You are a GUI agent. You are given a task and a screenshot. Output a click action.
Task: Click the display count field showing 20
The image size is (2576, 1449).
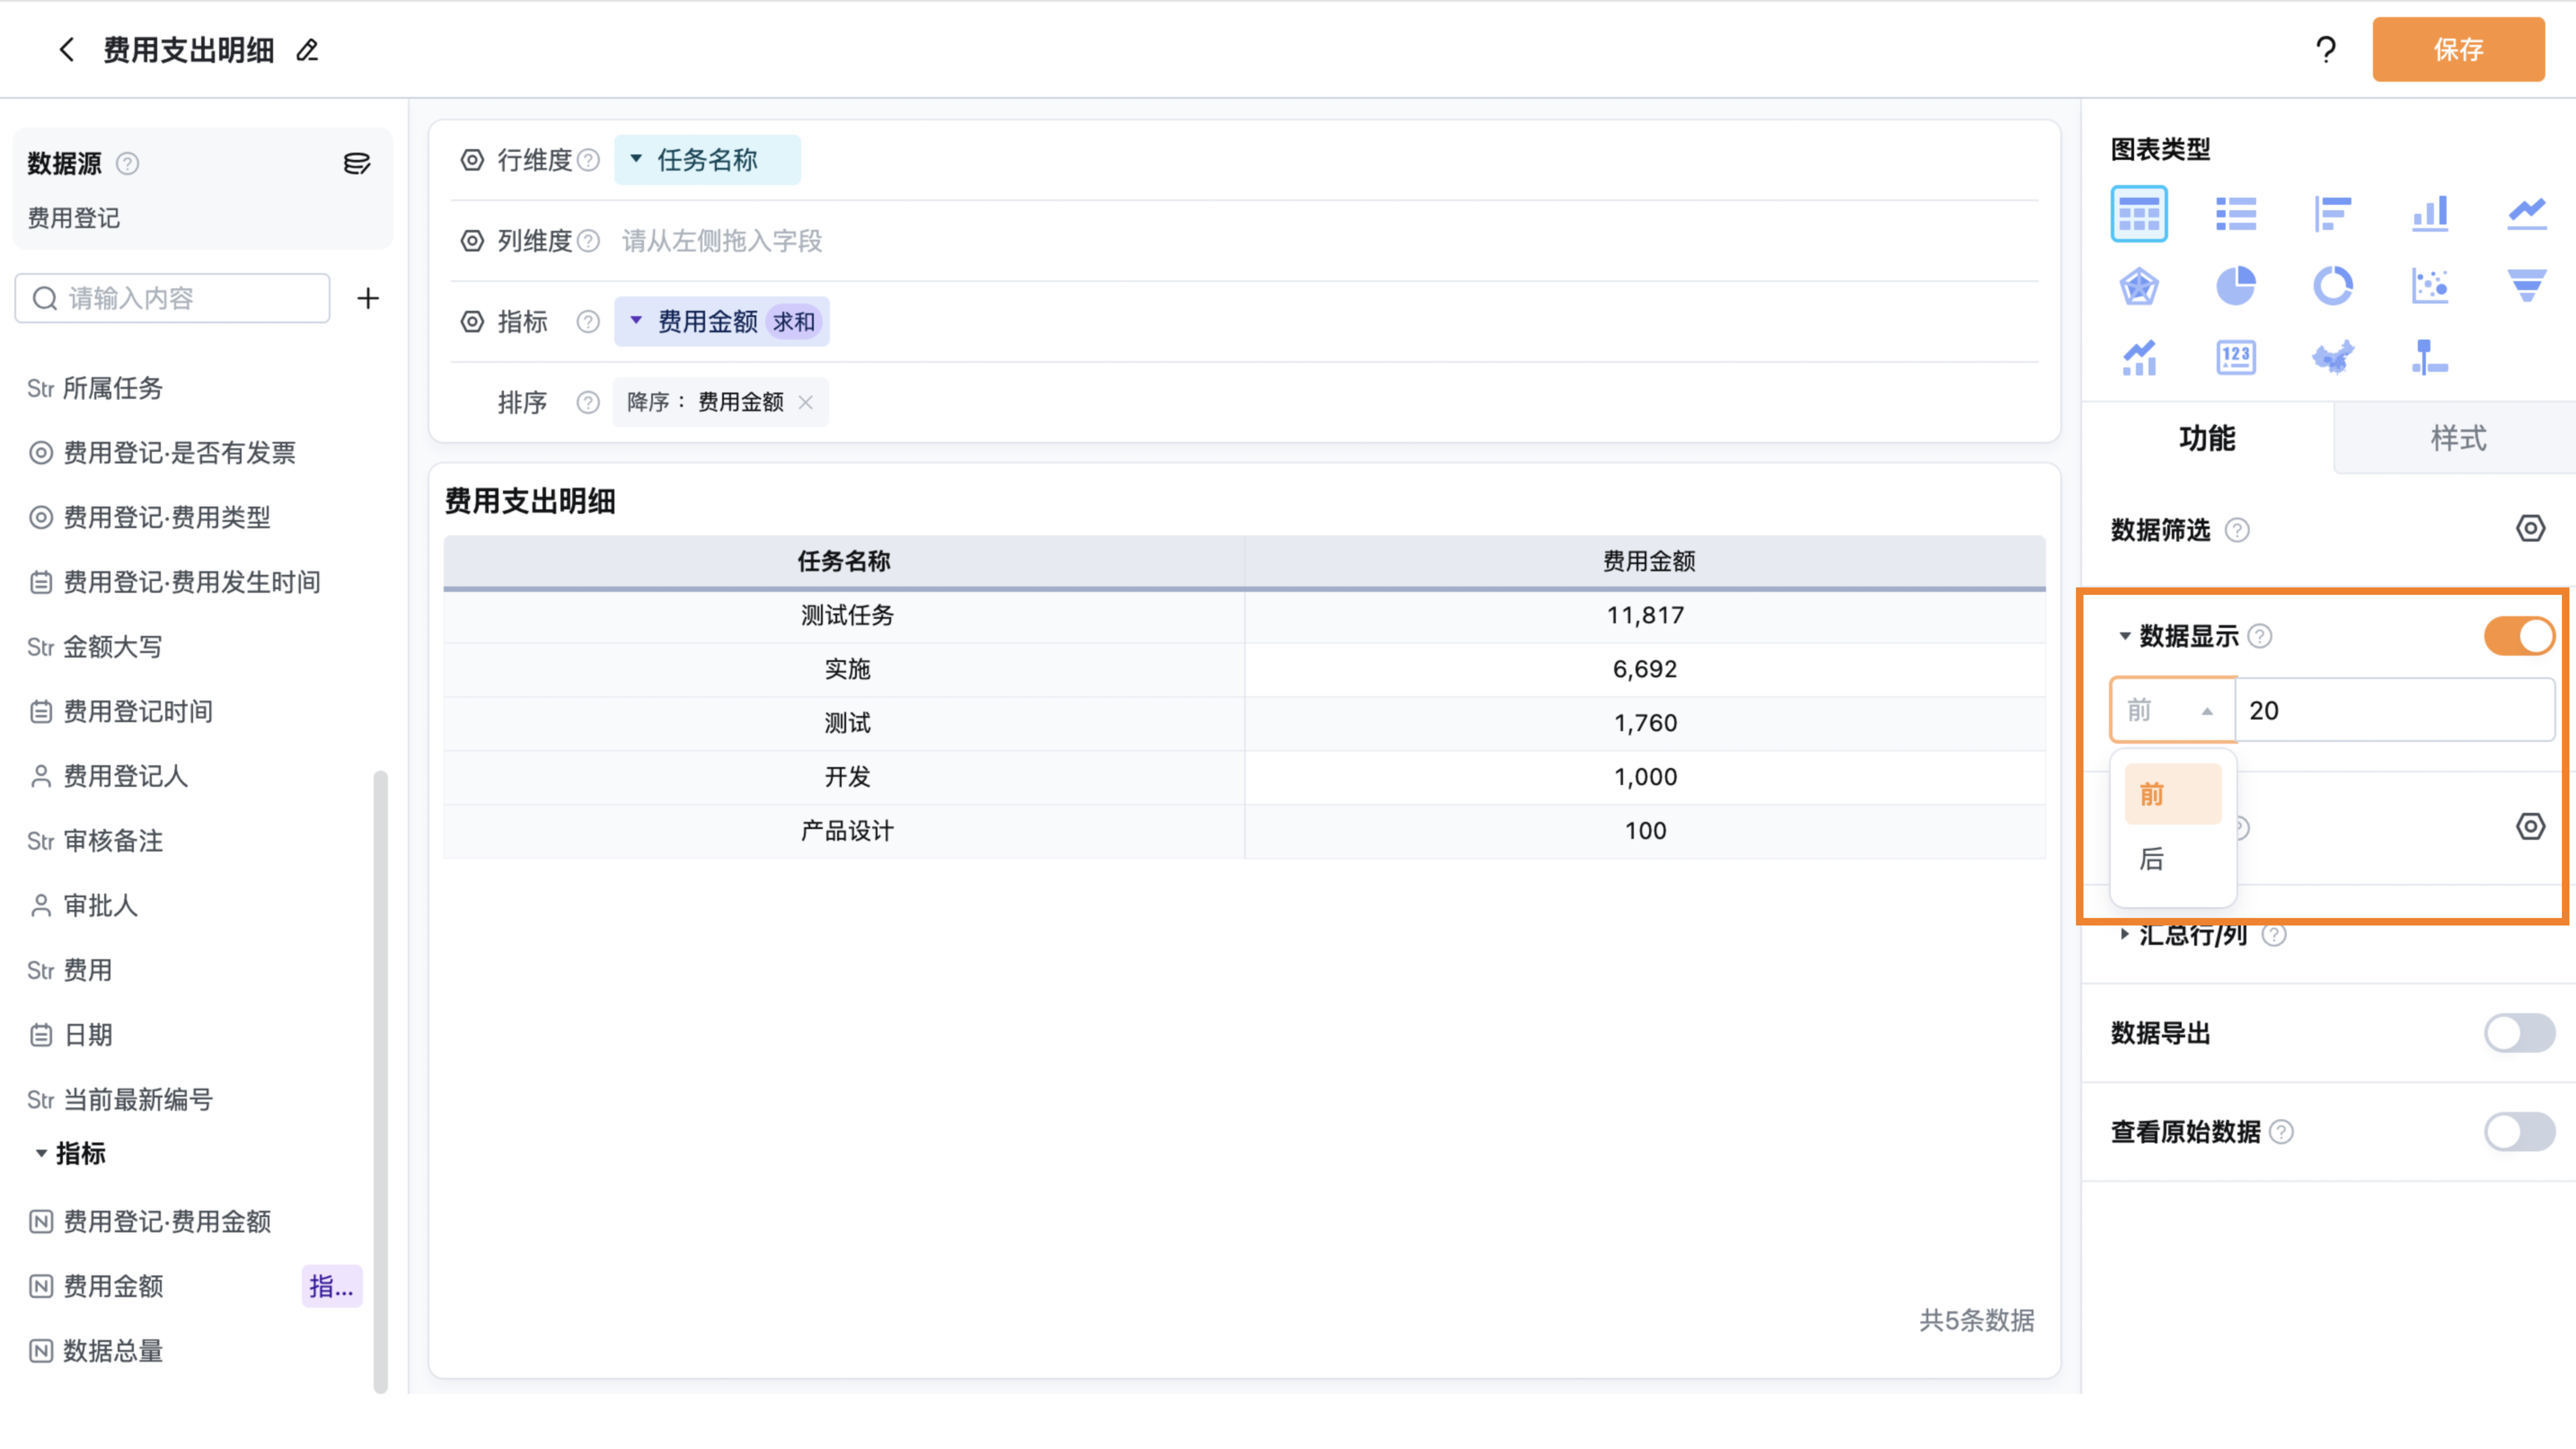click(x=2395, y=710)
